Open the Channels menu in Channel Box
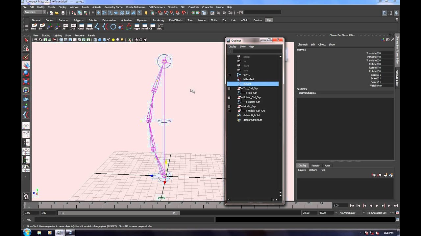 302,45
